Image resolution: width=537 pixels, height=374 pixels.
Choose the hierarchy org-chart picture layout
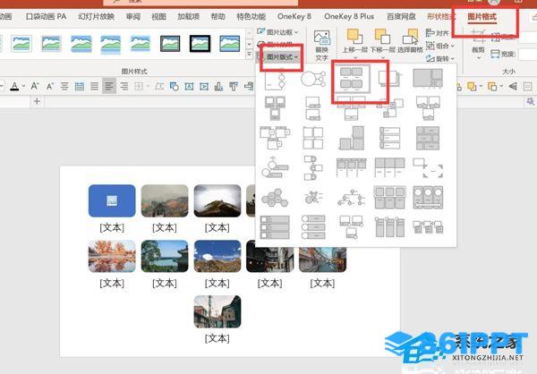[x=351, y=198]
